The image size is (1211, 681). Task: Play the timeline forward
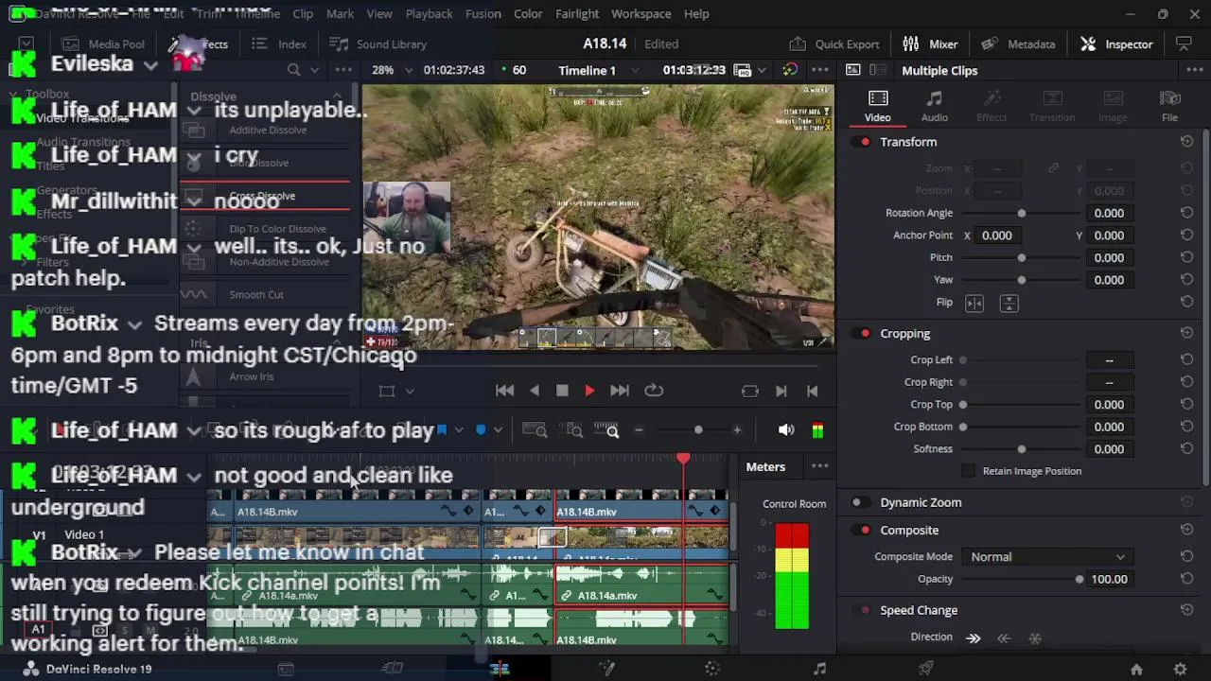(589, 391)
